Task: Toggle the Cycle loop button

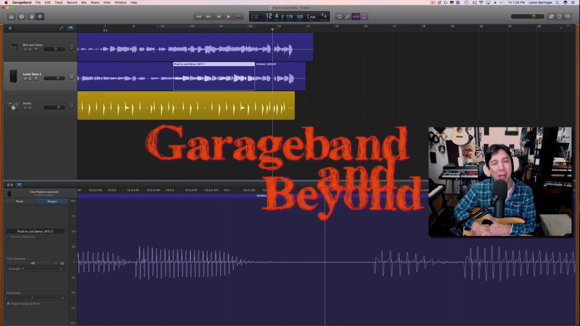Action: tap(339, 17)
